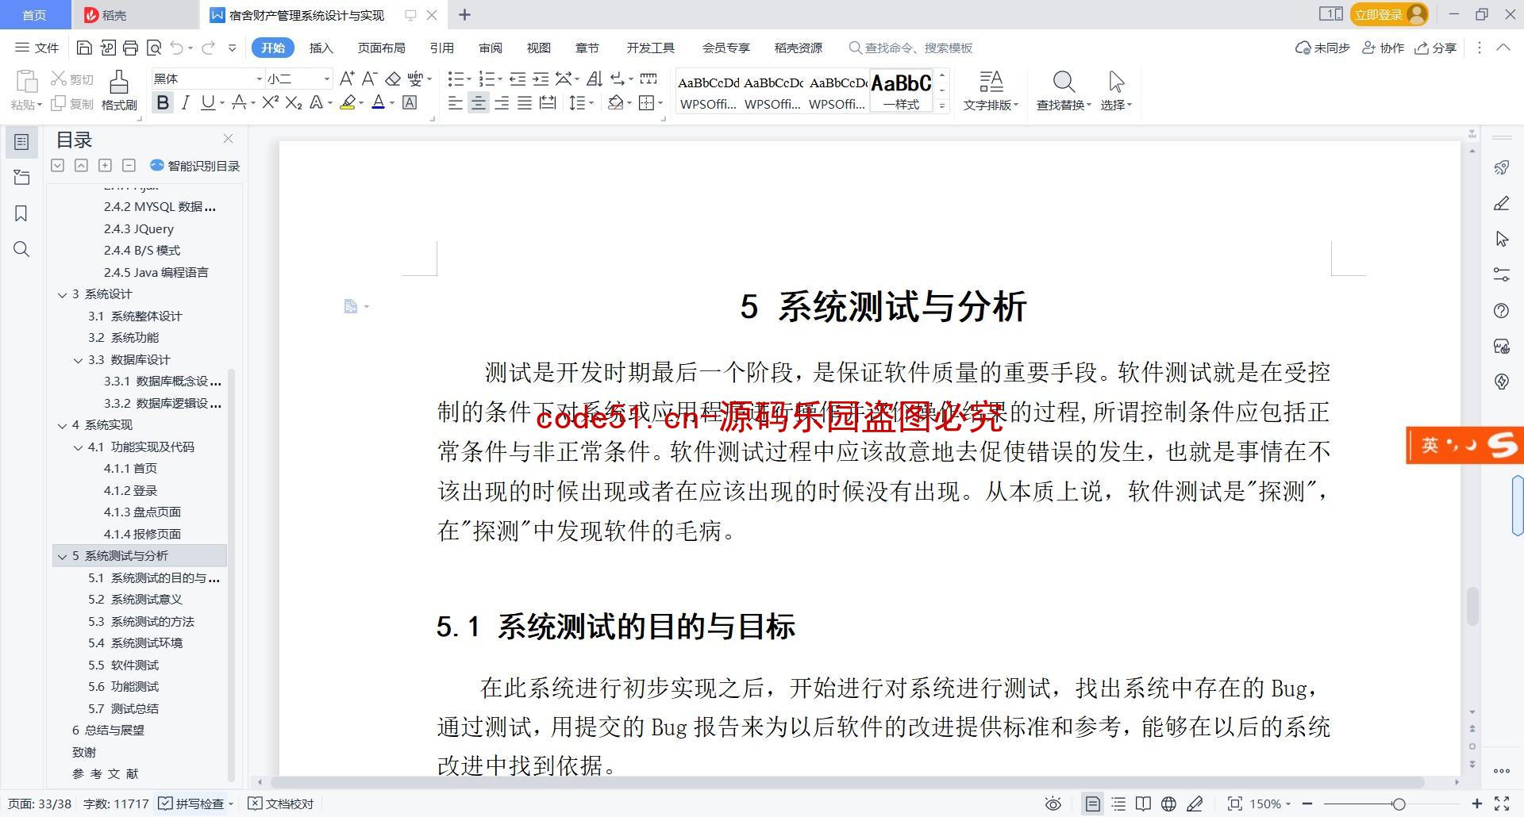1524x817 pixels.
Task: Click borders icon in paragraph group
Action: [647, 102]
